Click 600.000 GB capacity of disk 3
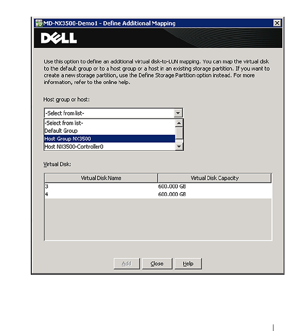This screenshot has width=299, height=331. pyautogui.click(x=172, y=186)
